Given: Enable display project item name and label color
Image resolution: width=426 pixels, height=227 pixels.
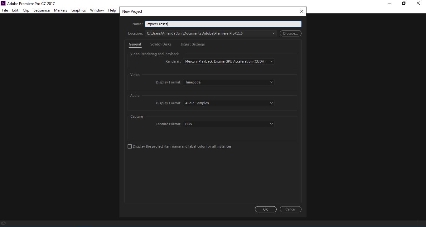Looking at the screenshot, I should 130,146.
